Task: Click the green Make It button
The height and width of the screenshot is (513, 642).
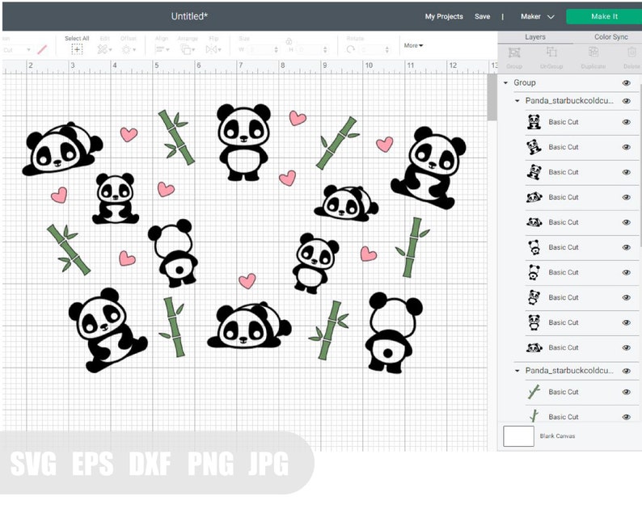Action: point(604,16)
